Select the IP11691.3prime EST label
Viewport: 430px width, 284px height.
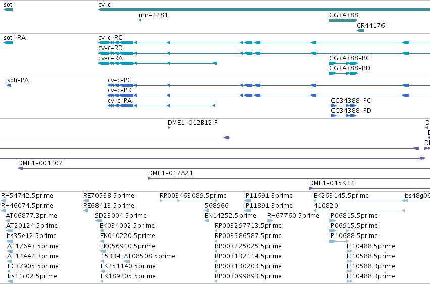point(268,196)
